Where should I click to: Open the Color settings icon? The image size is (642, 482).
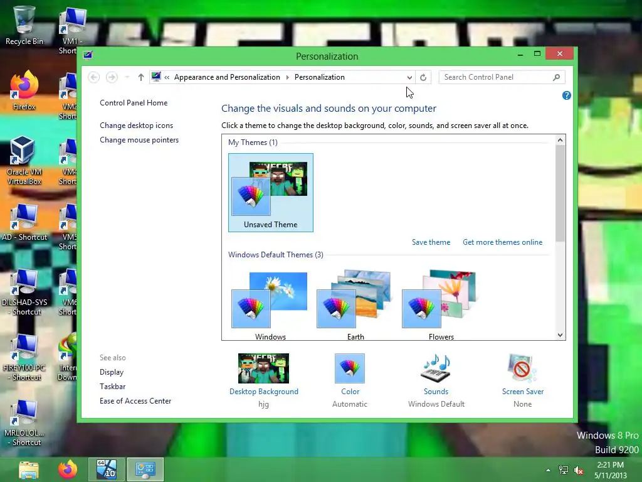click(350, 368)
